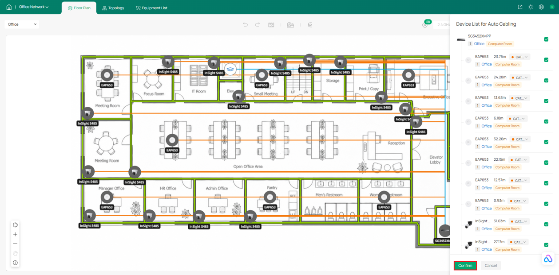Cancel the auto cabling dialog
Screen dimensions: 559x275
pos(491,266)
